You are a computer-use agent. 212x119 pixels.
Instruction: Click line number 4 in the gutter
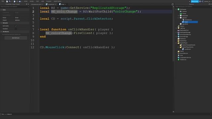pyautogui.click(x=33, y=19)
